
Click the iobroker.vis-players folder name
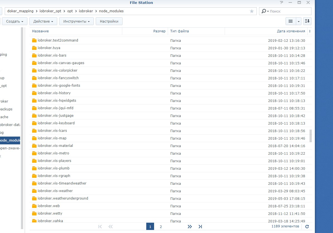54,161
